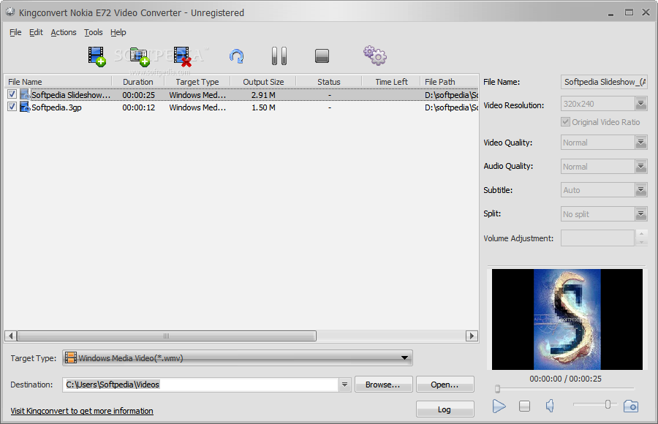This screenshot has width=658, height=424.
Task: Expand the Video Quality dropdown
Action: click(640, 143)
